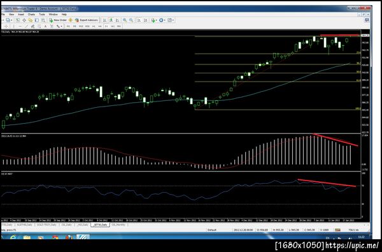Select trendline drawing tool
Image resolution: width=382 pixels, height=252 pixels.
[26, 26]
